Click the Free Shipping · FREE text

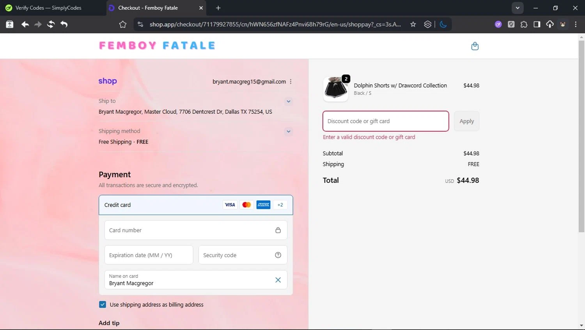pyautogui.click(x=123, y=142)
